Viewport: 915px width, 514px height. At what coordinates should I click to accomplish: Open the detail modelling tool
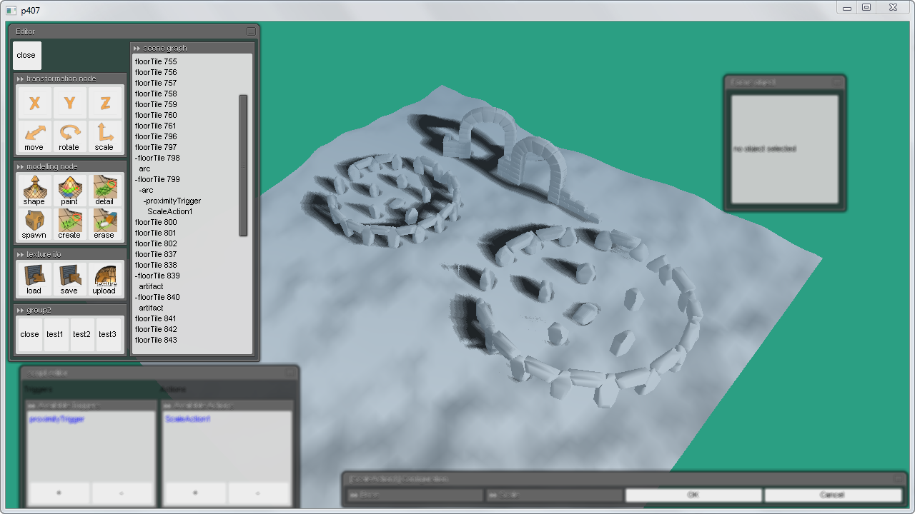(x=104, y=191)
